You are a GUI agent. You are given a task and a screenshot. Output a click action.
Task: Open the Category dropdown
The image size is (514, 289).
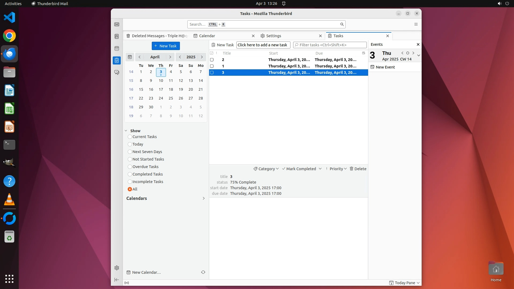[x=266, y=169]
